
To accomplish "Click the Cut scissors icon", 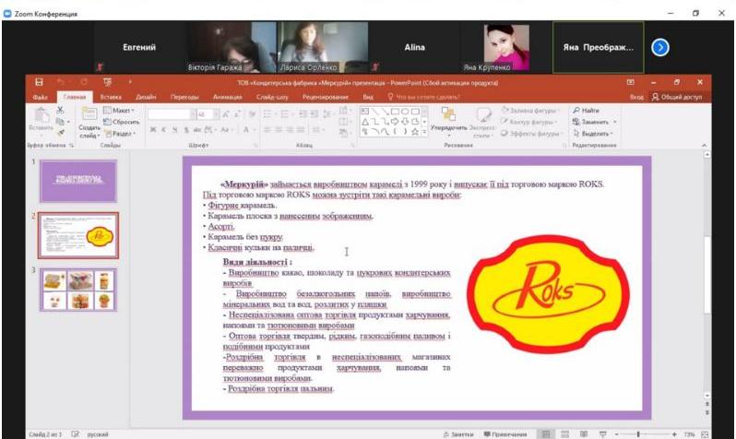I will 60,110.
